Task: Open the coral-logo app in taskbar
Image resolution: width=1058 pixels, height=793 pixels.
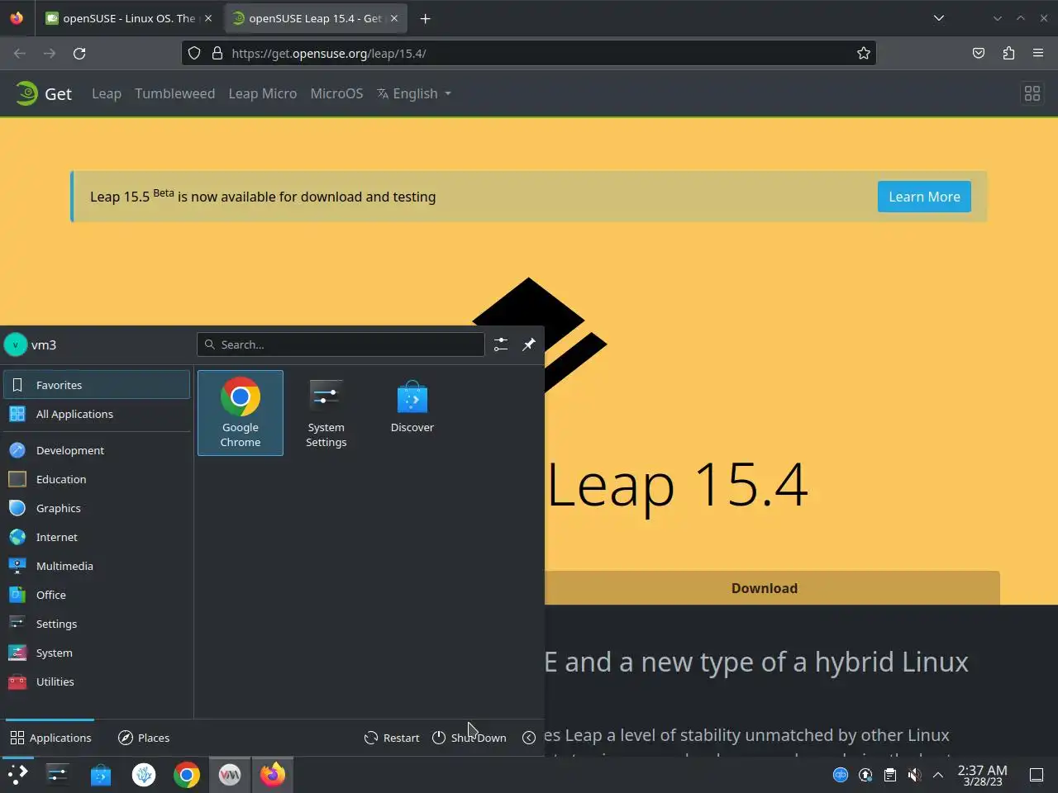Action: pyautogui.click(x=144, y=774)
